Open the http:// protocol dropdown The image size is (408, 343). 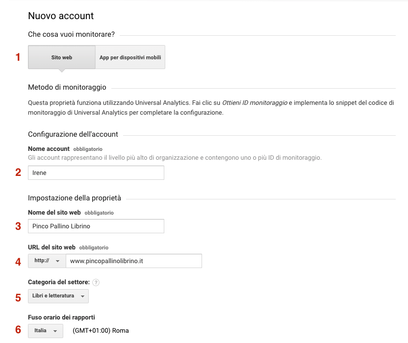click(47, 261)
